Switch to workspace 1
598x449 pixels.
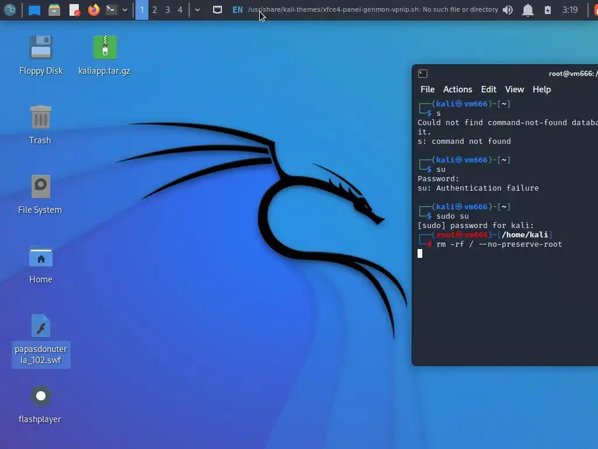click(142, 10)
